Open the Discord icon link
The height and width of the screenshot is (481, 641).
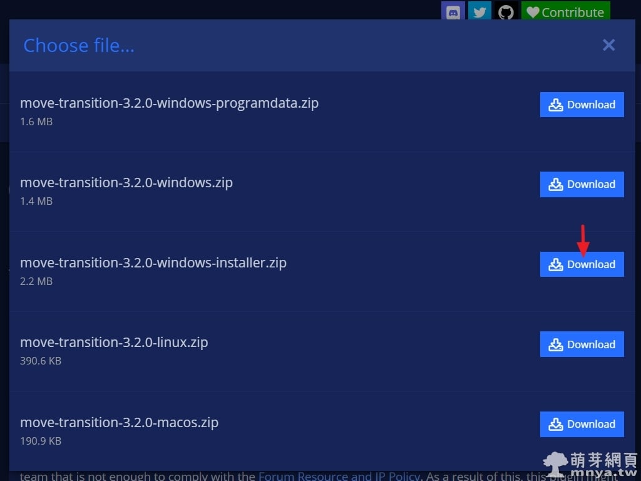point(453,11)
